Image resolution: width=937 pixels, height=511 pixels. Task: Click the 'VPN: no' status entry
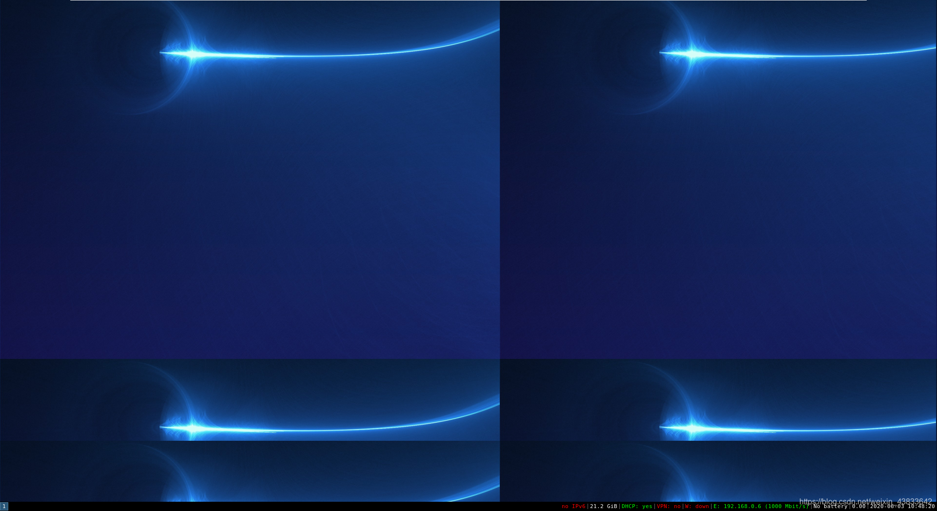coord(669,507)
